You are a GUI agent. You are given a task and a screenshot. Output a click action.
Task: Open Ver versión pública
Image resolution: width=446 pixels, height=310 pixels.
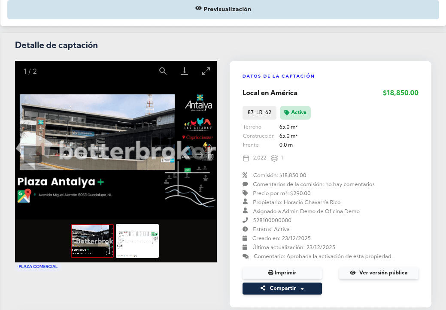point(379,273)
